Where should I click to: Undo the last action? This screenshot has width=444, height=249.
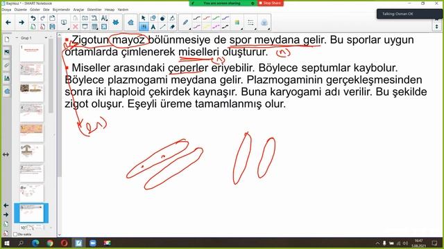tap(33, 19)
